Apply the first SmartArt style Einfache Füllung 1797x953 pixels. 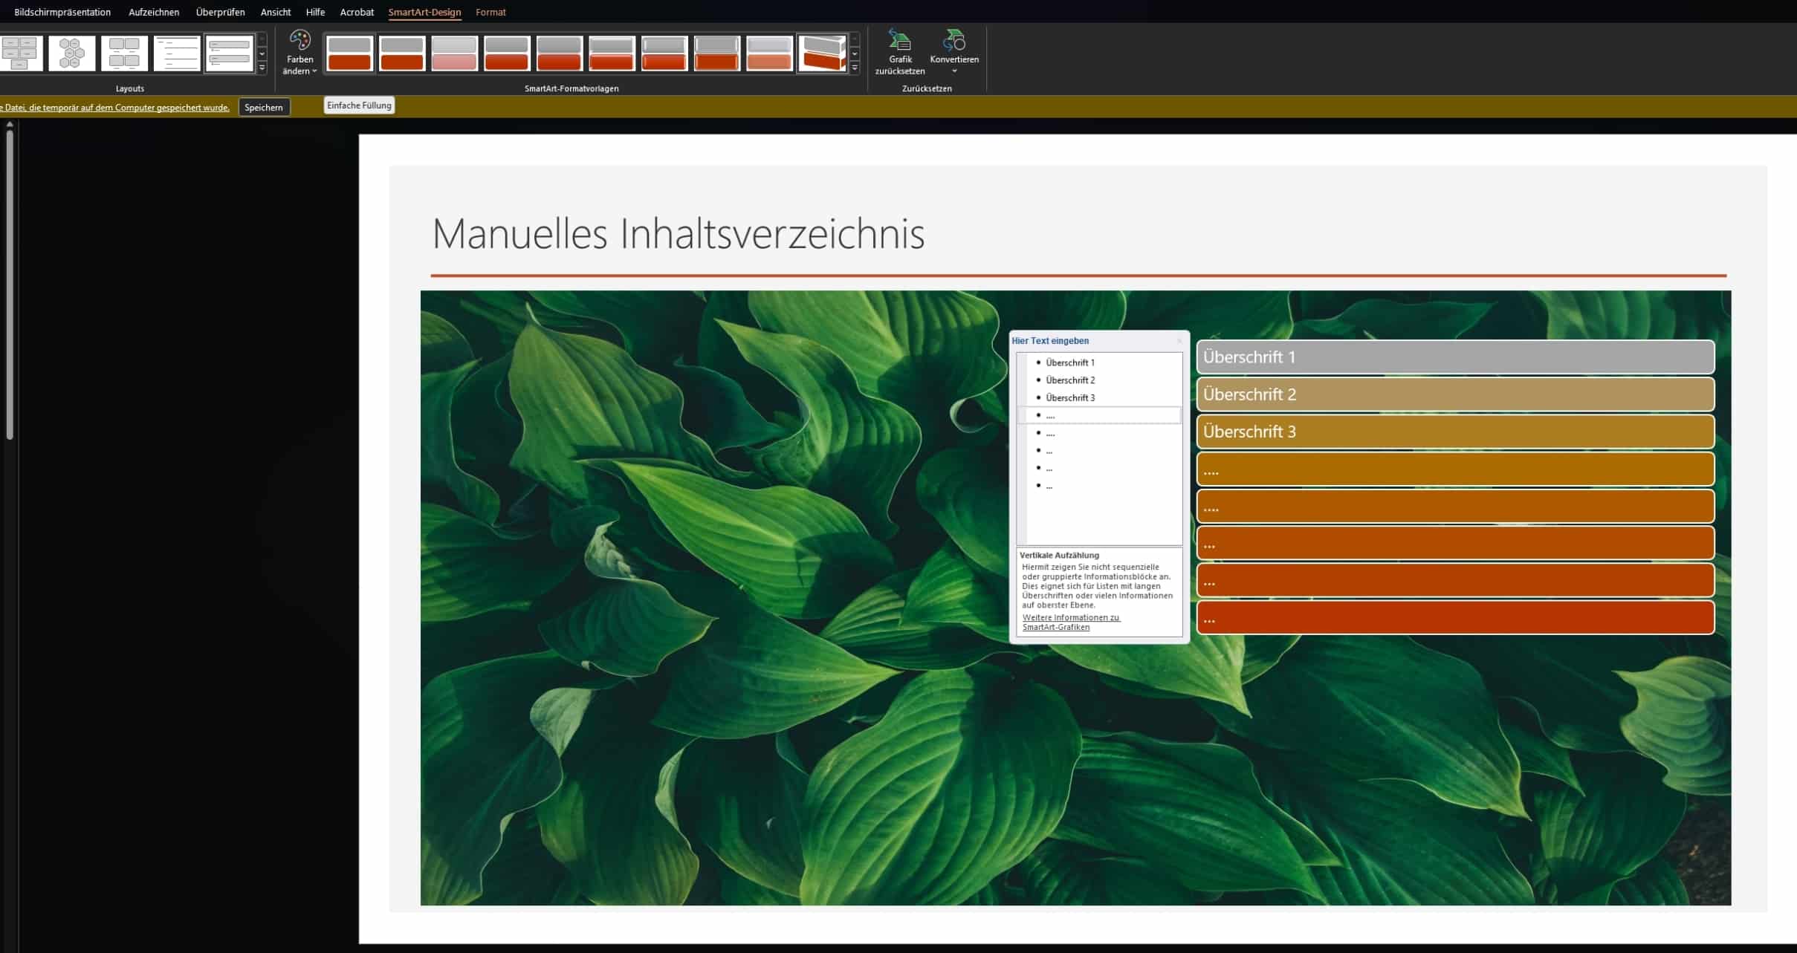pos(349,53)
